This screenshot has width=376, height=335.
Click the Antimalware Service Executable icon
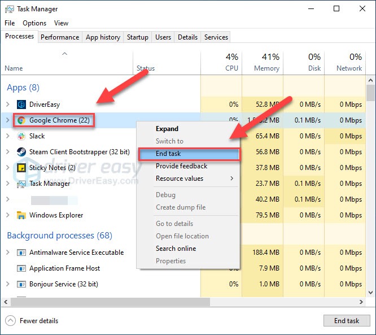[21, 253]
